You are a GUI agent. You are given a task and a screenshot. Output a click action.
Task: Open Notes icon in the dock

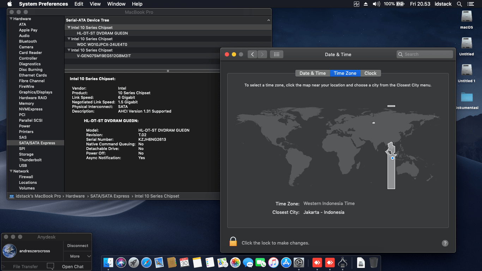(x=197, y=262)
